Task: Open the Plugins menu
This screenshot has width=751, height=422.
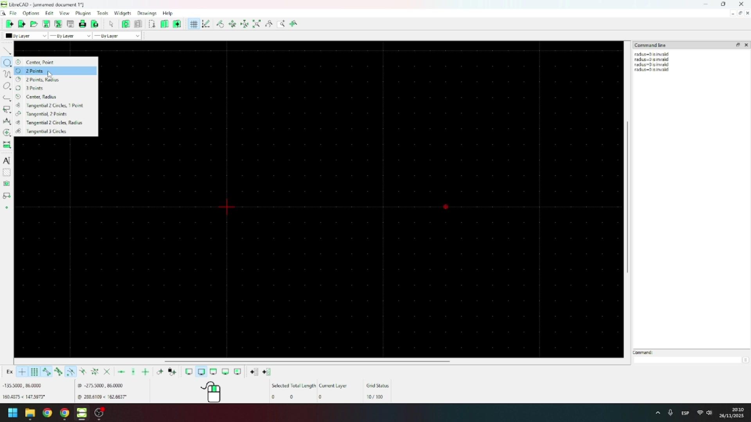Action: point(83,13)
